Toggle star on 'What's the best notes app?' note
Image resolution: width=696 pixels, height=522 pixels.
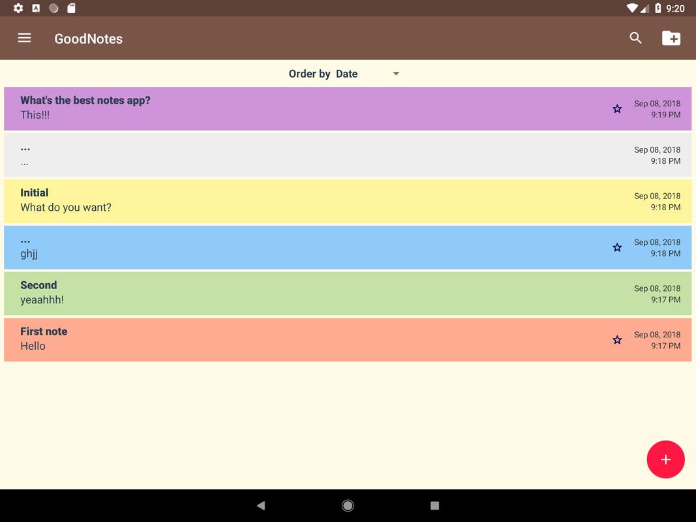617,109
